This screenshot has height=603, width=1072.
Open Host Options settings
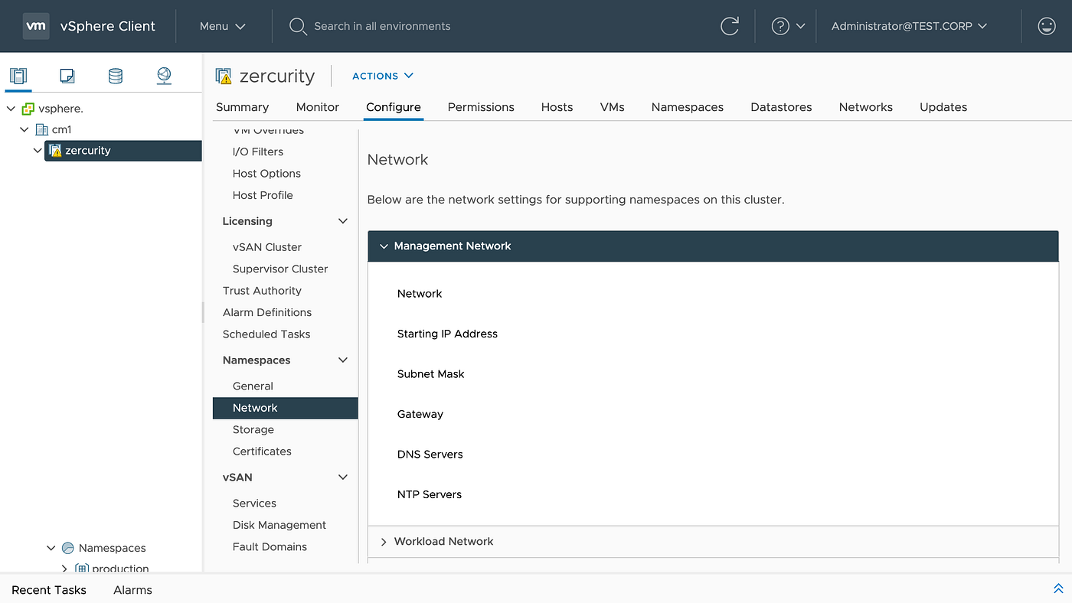click(266, 174)
